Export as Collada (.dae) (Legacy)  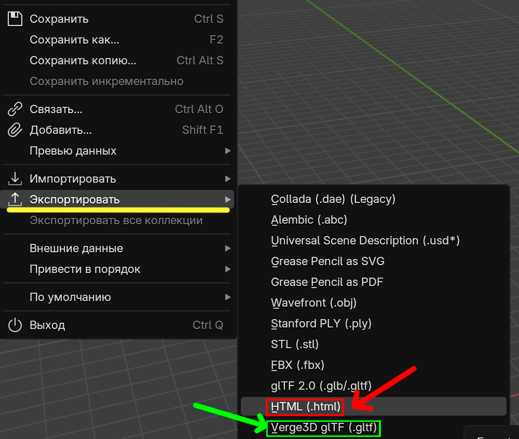coord(374,199)
